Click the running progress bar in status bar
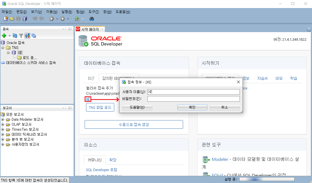 (x=267, y=179)
